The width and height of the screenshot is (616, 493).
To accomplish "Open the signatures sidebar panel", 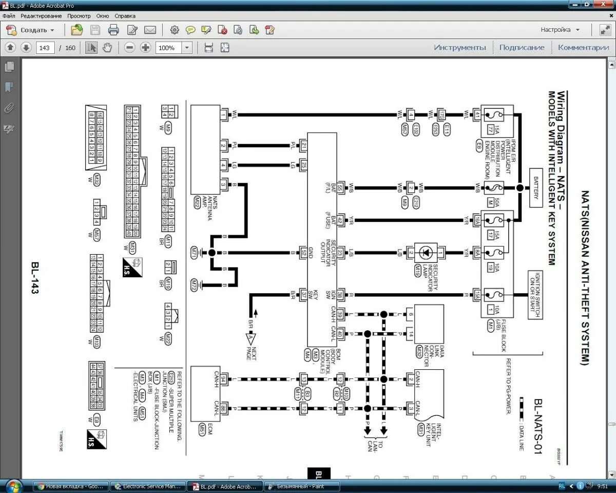I will click(x=9, y=129).
